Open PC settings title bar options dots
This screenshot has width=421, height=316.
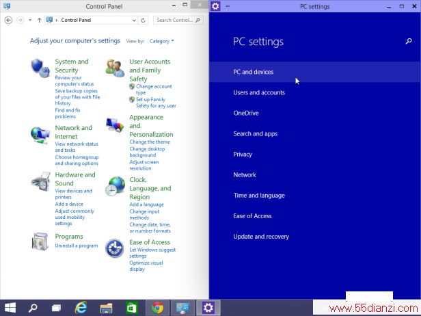[228, 6]
